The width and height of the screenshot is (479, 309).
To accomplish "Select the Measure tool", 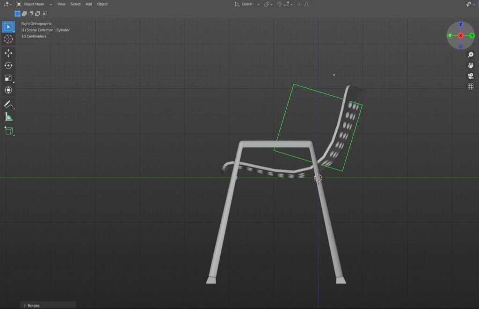I will click(x=8, y=117).
